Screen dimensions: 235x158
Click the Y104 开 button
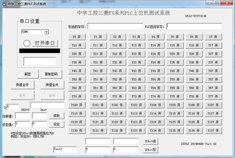[x=156, y=105]
